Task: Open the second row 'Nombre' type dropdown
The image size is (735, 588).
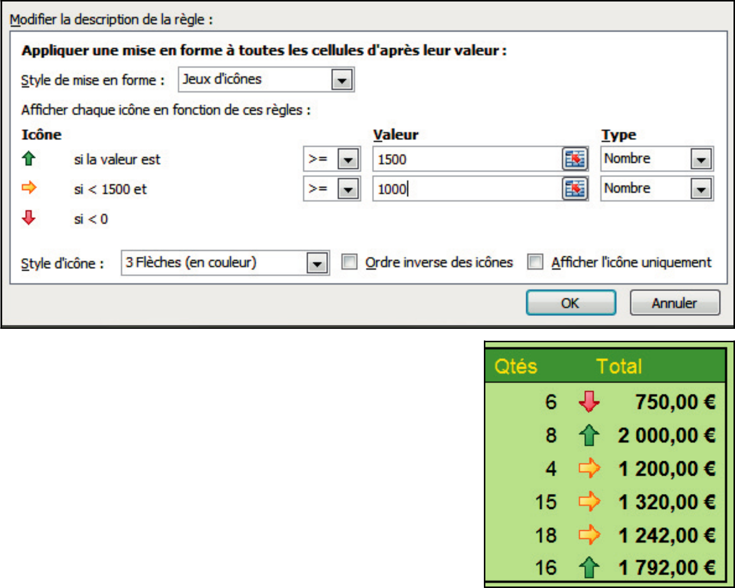Action: click(701, 190)
